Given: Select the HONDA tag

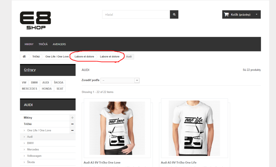Looking at the screenshot, I should coord(47,89).
